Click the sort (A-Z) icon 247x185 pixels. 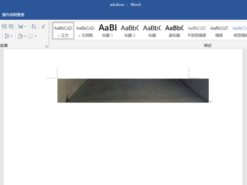click(34, 26)
